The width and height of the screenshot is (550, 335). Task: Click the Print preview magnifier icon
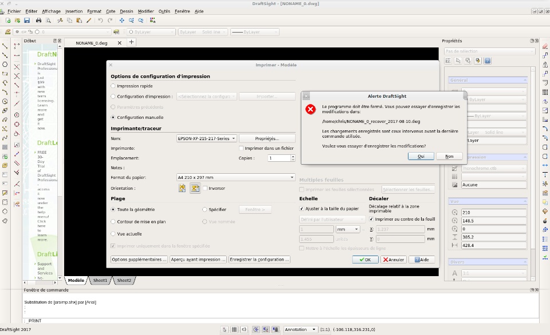(48, 21)
